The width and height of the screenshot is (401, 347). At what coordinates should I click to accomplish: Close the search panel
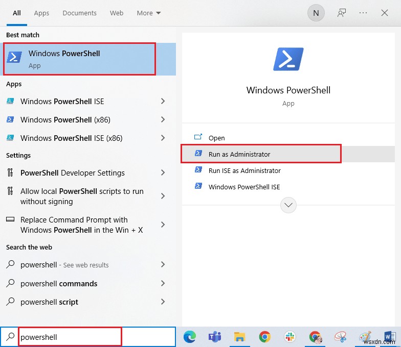tap(385, 13)
